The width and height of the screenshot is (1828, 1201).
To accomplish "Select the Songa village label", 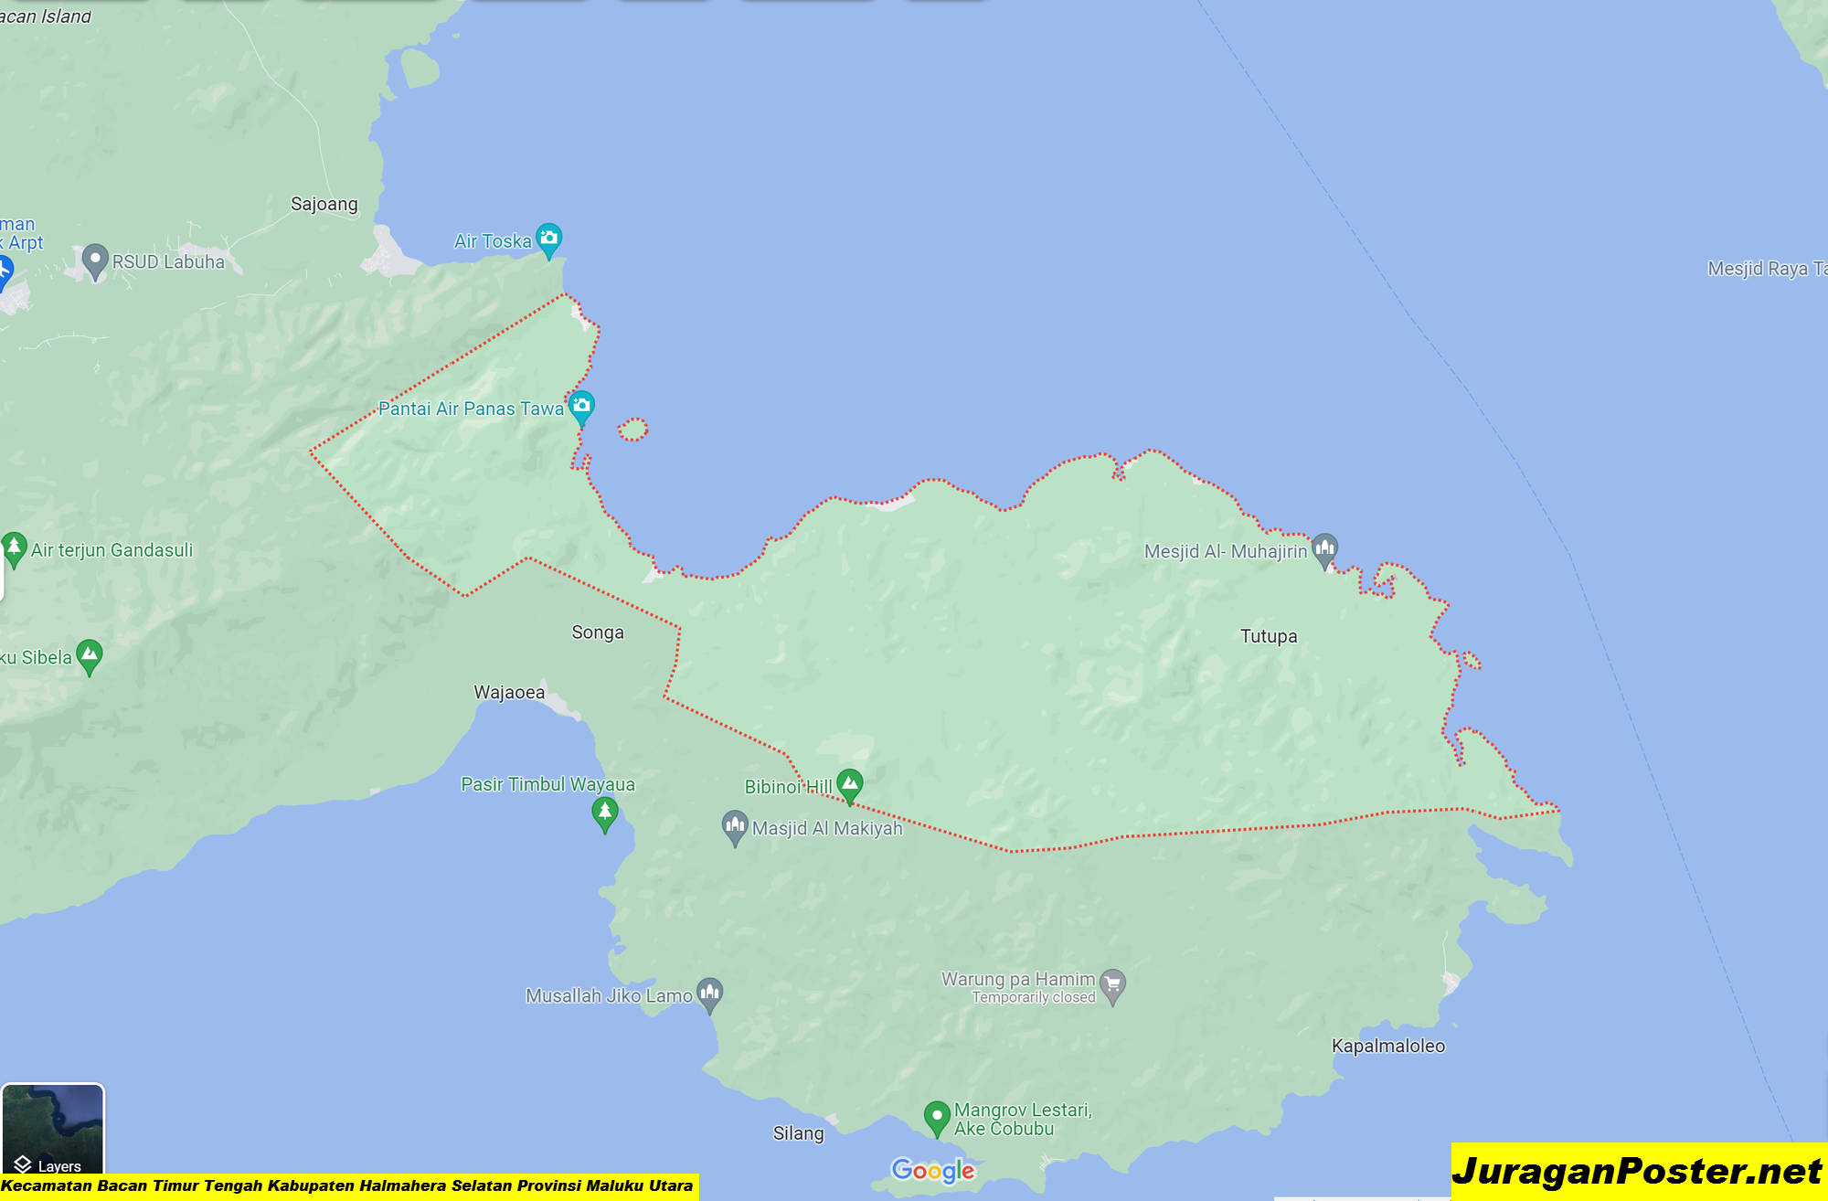I will point(598,632).
